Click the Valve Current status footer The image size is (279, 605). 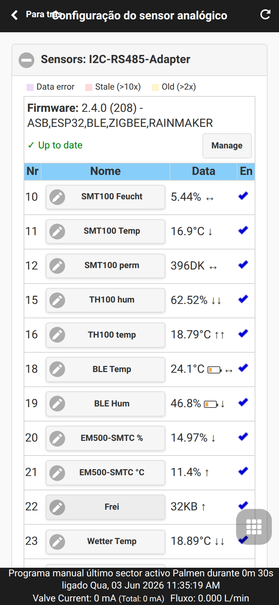pos(98,598)
